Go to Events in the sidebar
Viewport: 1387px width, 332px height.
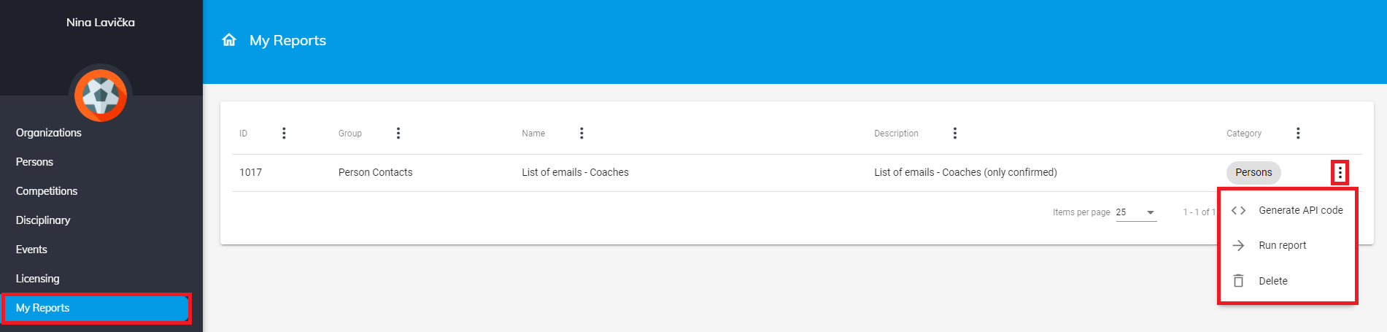[31, 250]
